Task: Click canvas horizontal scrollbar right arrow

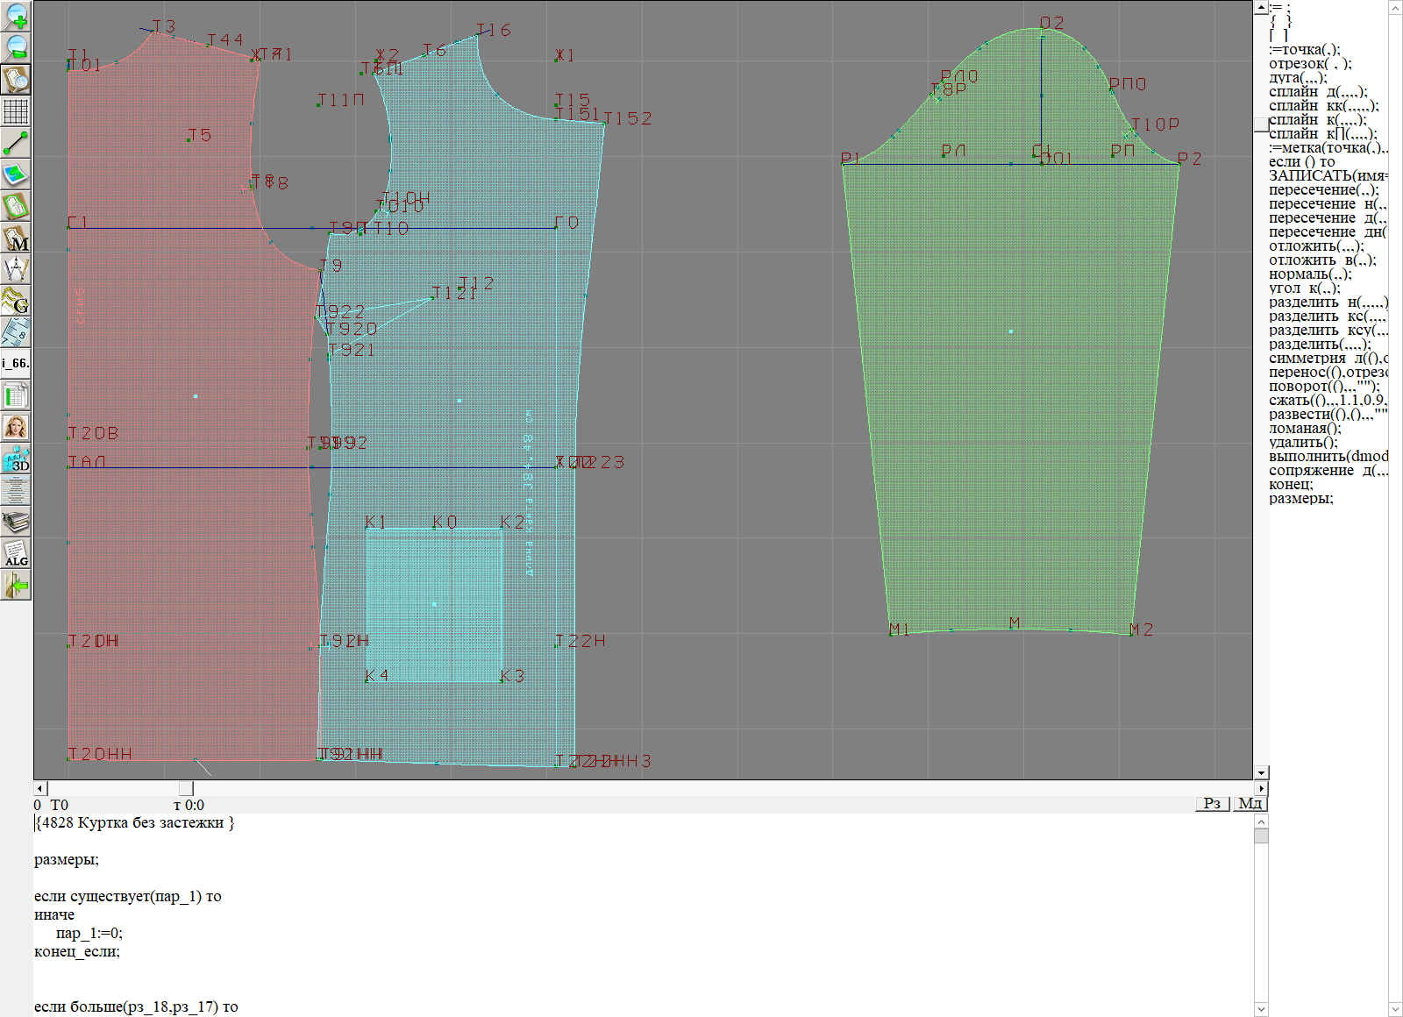Action: pyautogui.click(x=1261, y=788)
